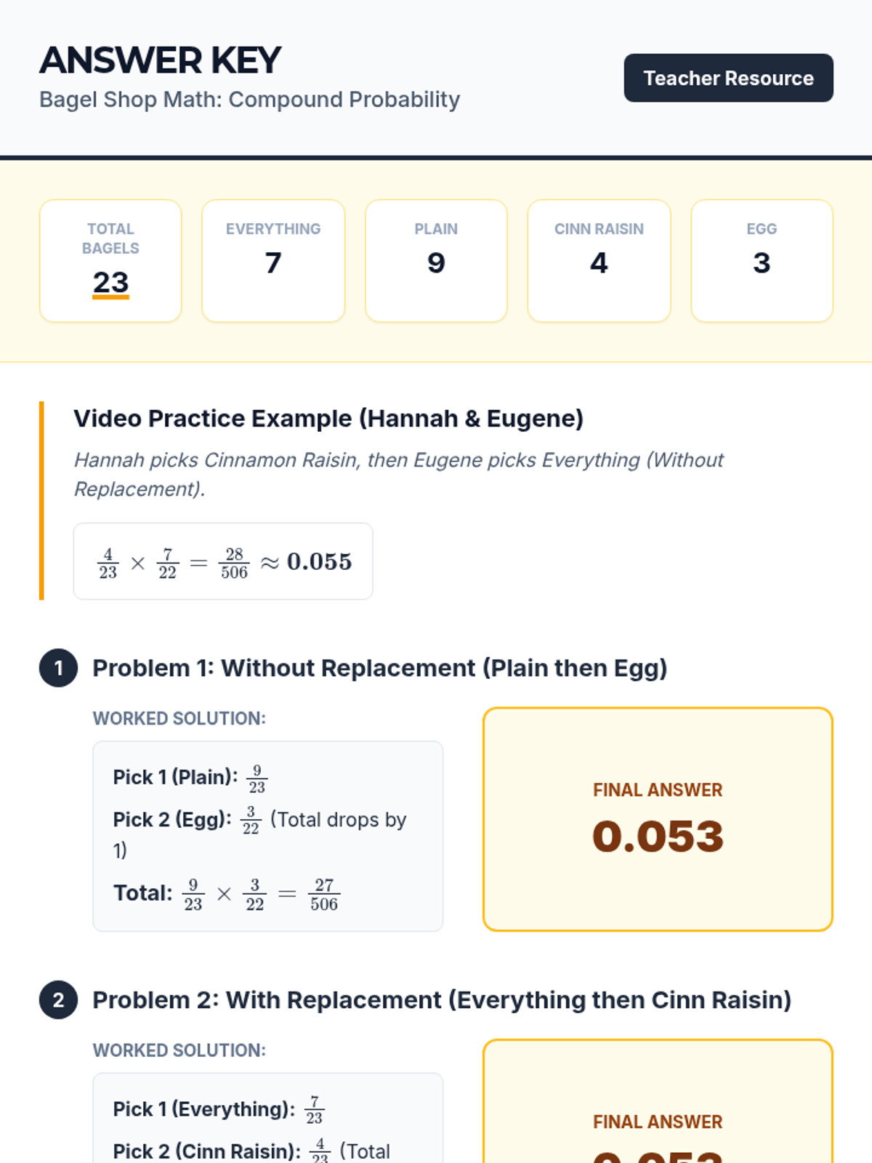Click the Plain 9 card
872x1163 pixels.
coord(436,261)
